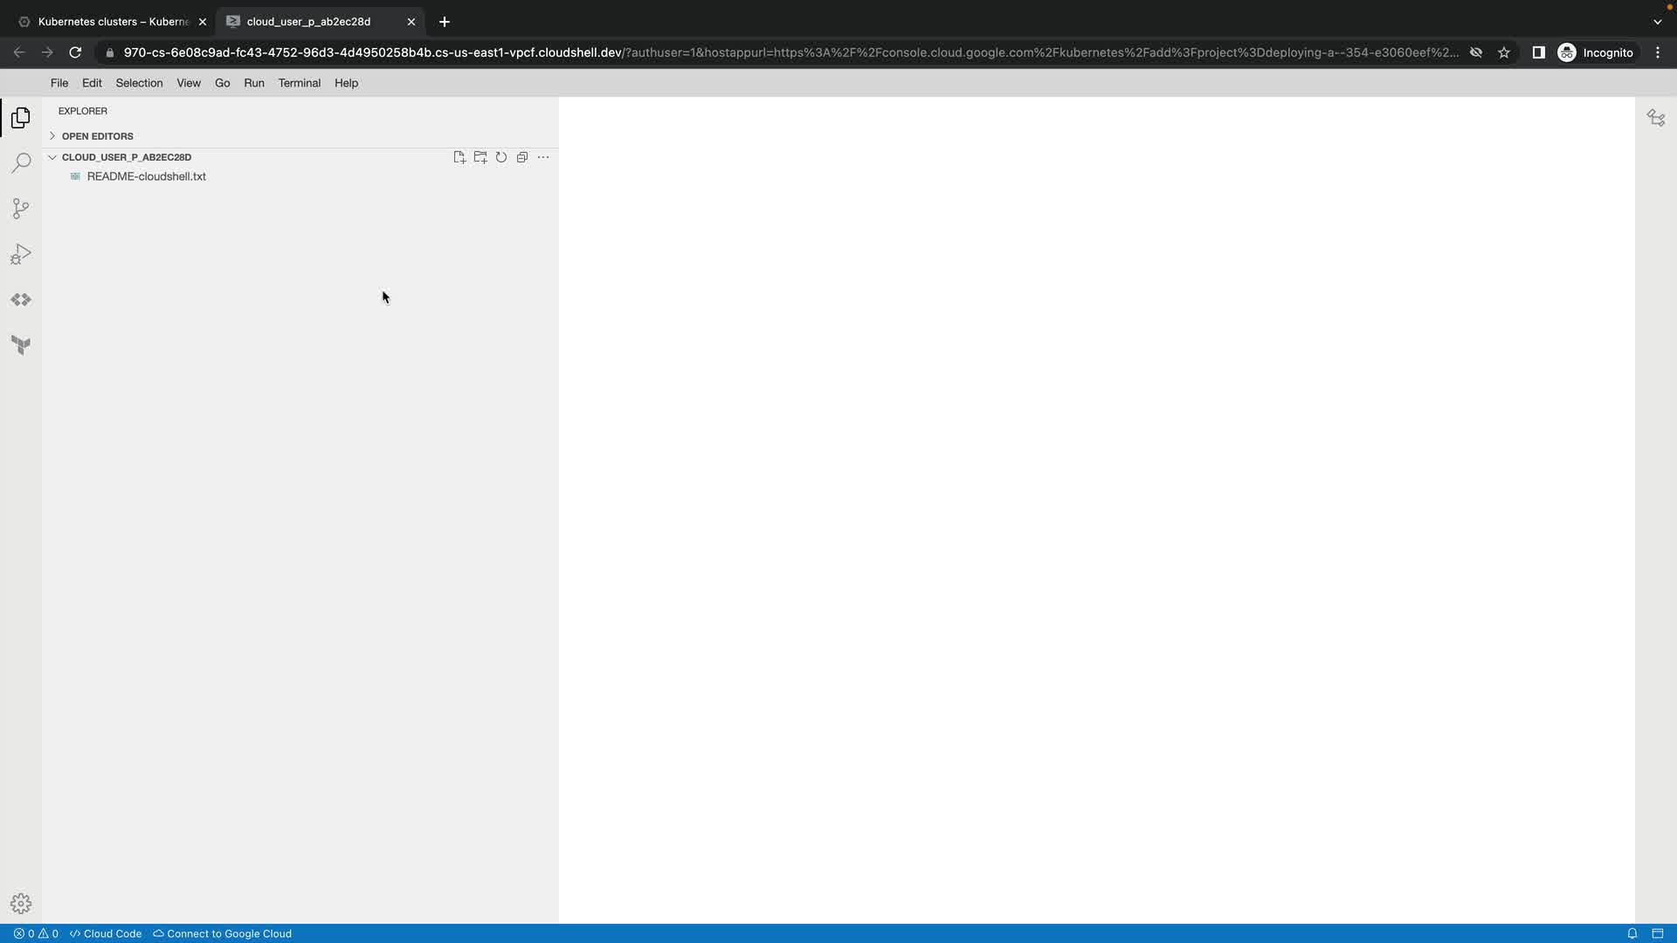Open the Cloud Code extension panel
1677x943 pixels.
(21, 299)
